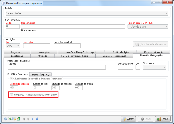This screenshot has width=174, height=124.
Task: Switch to the GAtec tab
Action: click(35, 74)
